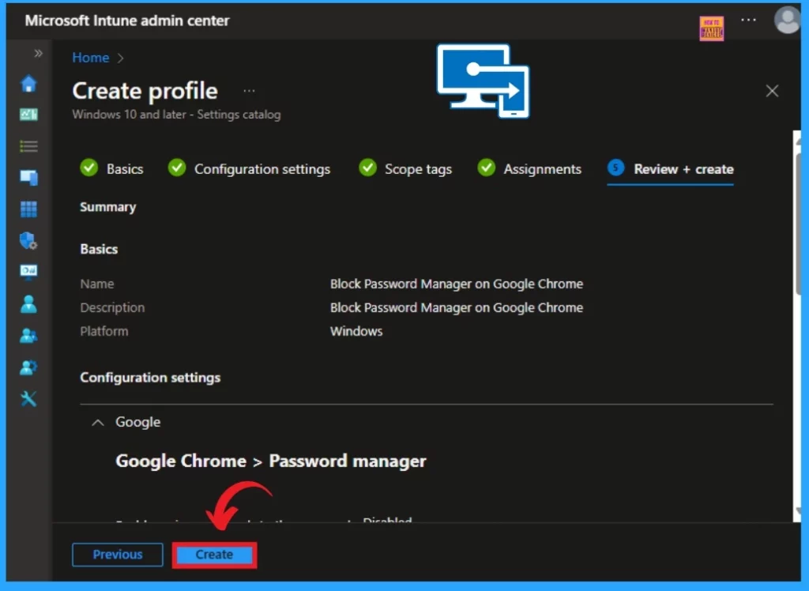The height and width of the screenshot is (591, 809).
Task: Click the Microsoft Intune admin center title
Action: click(127, 21)
